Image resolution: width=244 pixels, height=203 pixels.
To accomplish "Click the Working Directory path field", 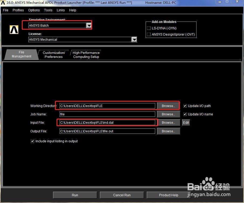I will (x=107, y=106).
